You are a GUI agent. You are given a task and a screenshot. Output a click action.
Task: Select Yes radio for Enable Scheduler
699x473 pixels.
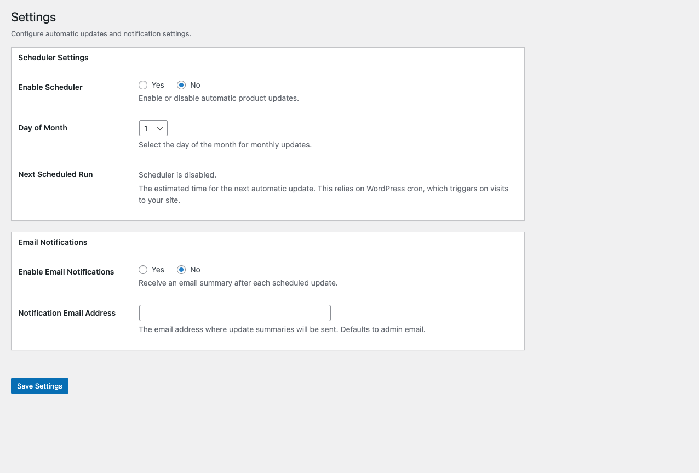click(x=143, y=85)
